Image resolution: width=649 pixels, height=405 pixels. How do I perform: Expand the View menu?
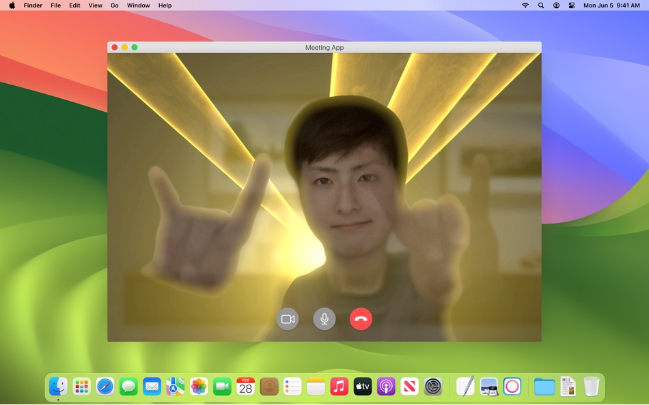point(95,5)
